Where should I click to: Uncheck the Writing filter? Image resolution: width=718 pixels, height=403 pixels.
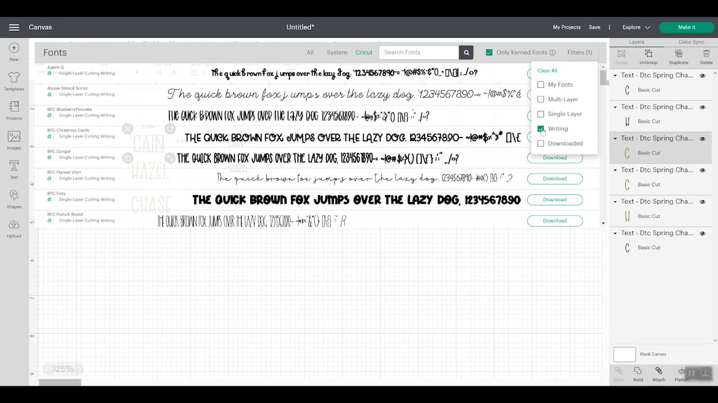point(541,129)
